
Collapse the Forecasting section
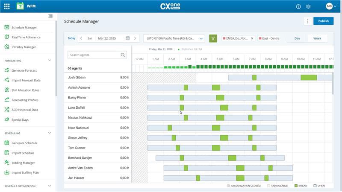point(50,61)
